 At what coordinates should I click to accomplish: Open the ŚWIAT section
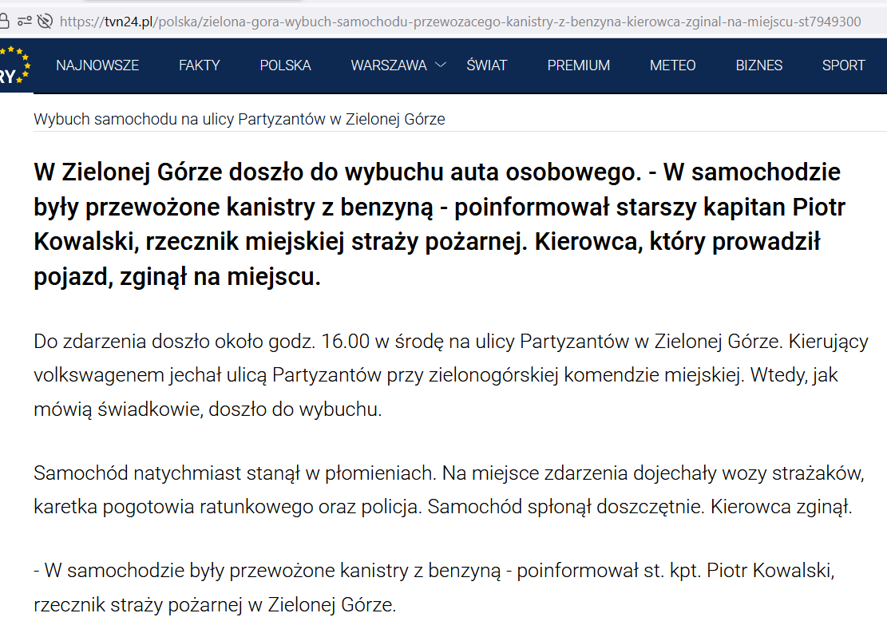pos(486,65)
